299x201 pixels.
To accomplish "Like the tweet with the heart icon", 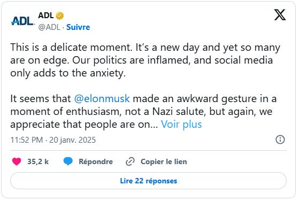I will coord(17,161).
